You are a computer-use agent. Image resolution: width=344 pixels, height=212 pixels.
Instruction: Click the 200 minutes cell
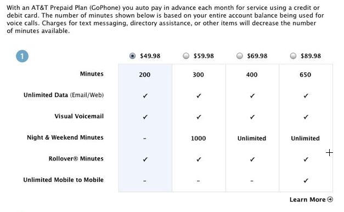145,75
